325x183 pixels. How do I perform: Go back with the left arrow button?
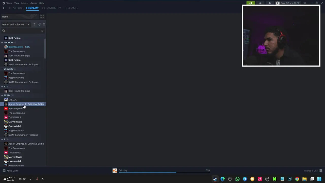coord(4,8)
